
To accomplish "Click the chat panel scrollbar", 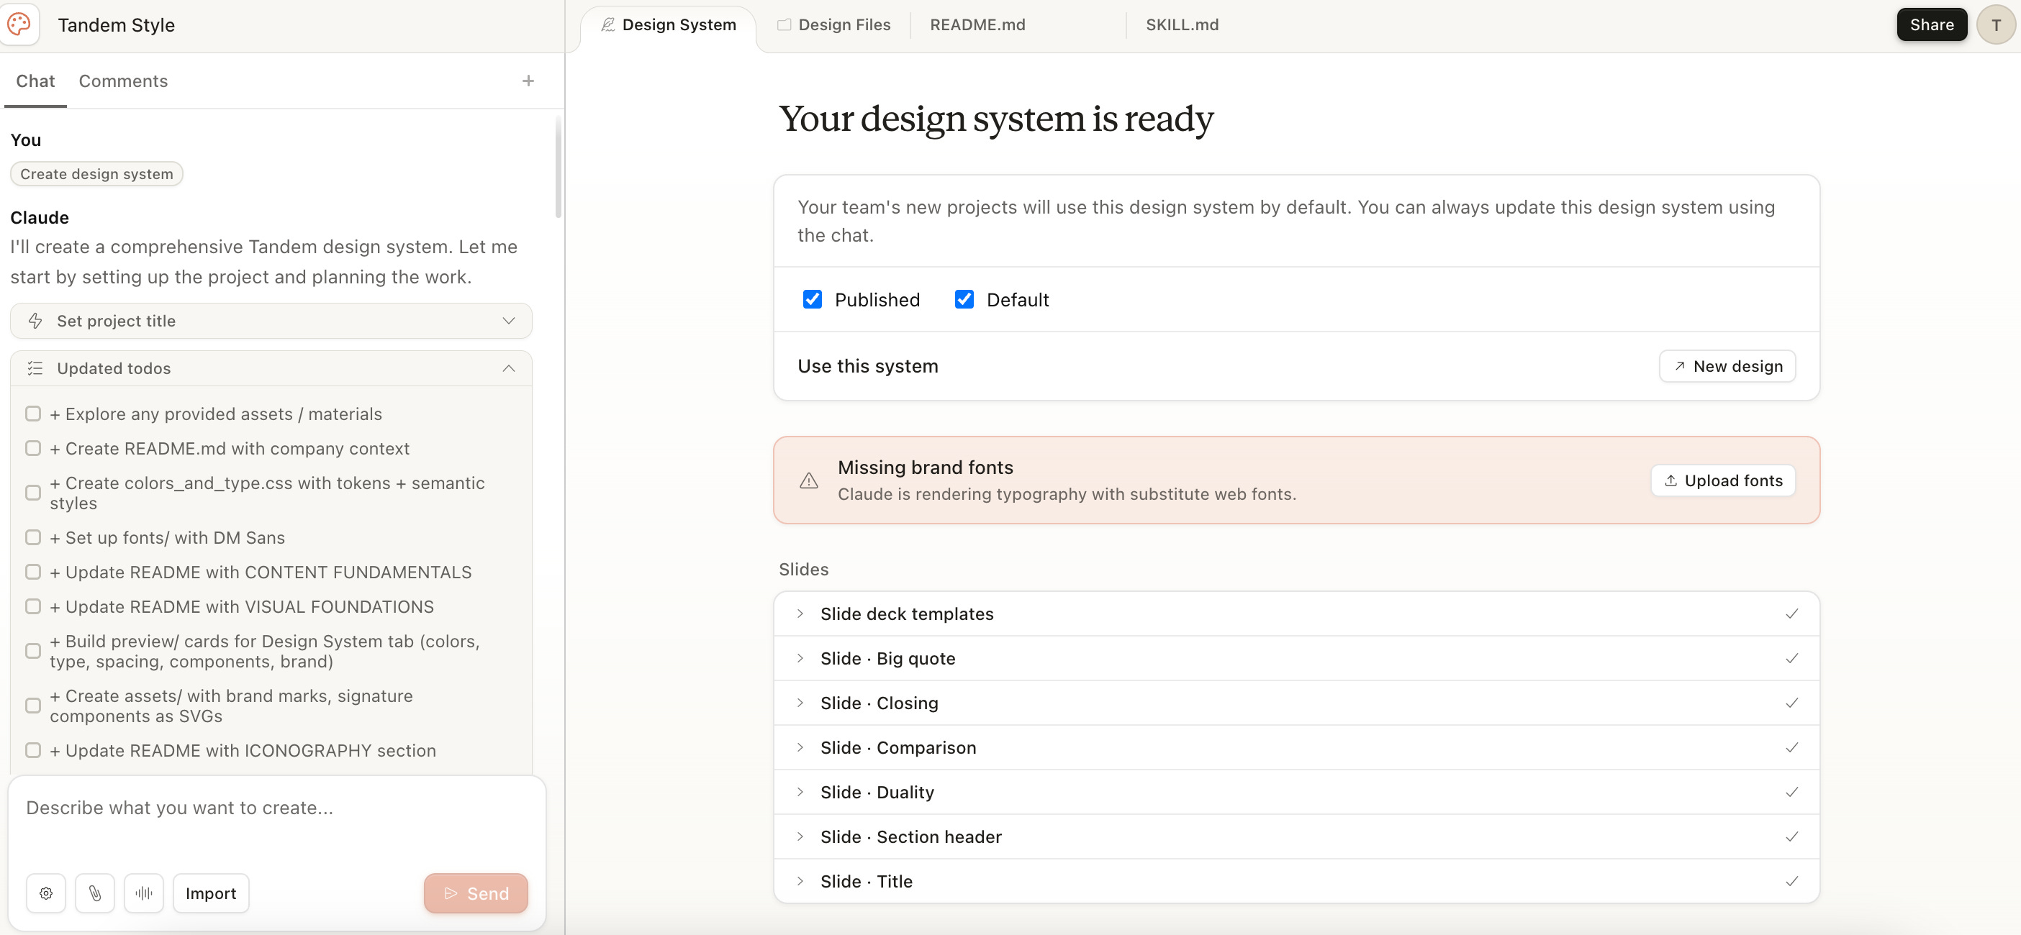I will pyautogui.click(x=558, y=167).
